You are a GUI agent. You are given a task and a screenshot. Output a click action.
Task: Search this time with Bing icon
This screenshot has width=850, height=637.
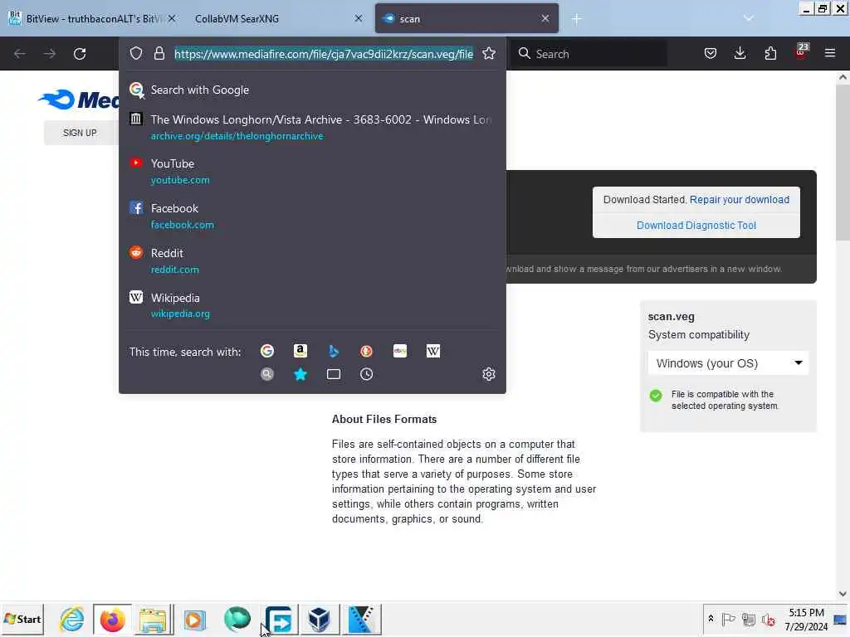[334, 351]
